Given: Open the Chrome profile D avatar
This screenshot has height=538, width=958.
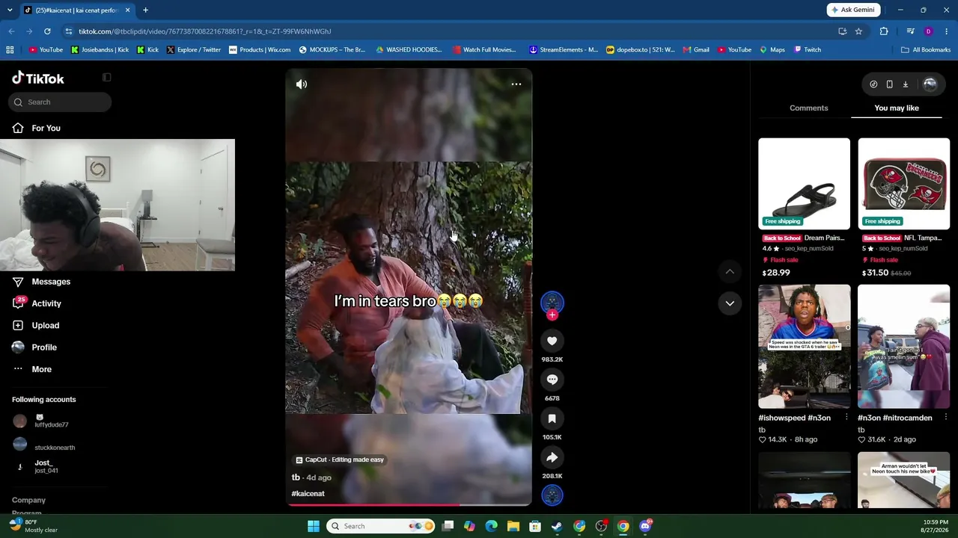Looking at the screenshot, I should pos(928,31).
